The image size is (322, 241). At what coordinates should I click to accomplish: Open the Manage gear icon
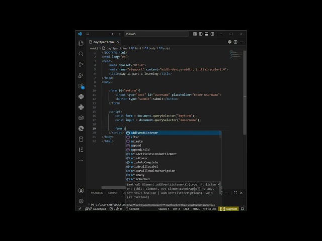coord(81,201)
